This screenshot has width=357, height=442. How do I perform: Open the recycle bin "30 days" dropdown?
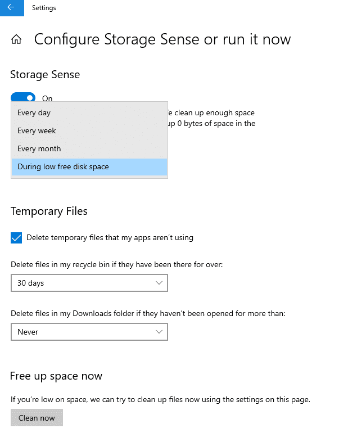coord(89,283)
